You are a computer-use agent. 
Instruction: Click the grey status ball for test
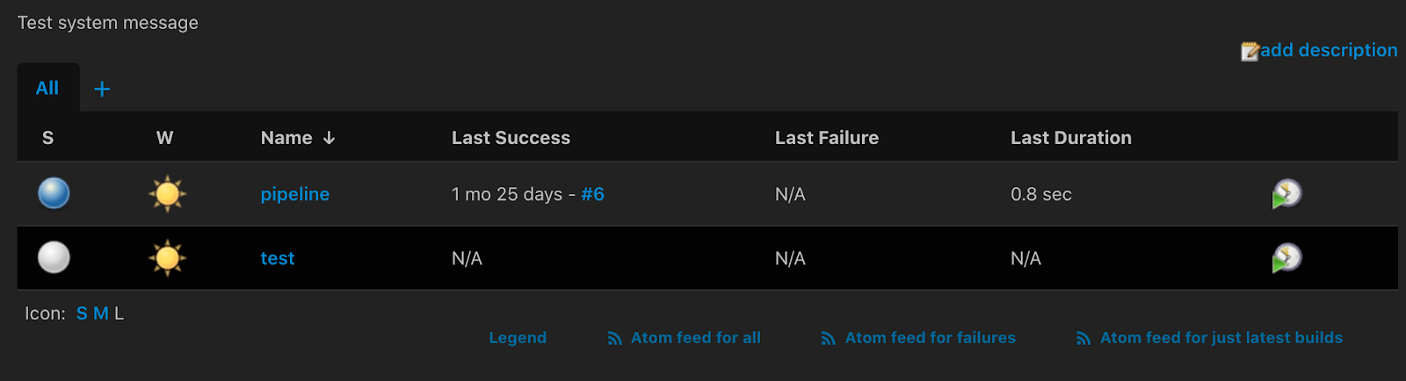[x=54, y=257]
